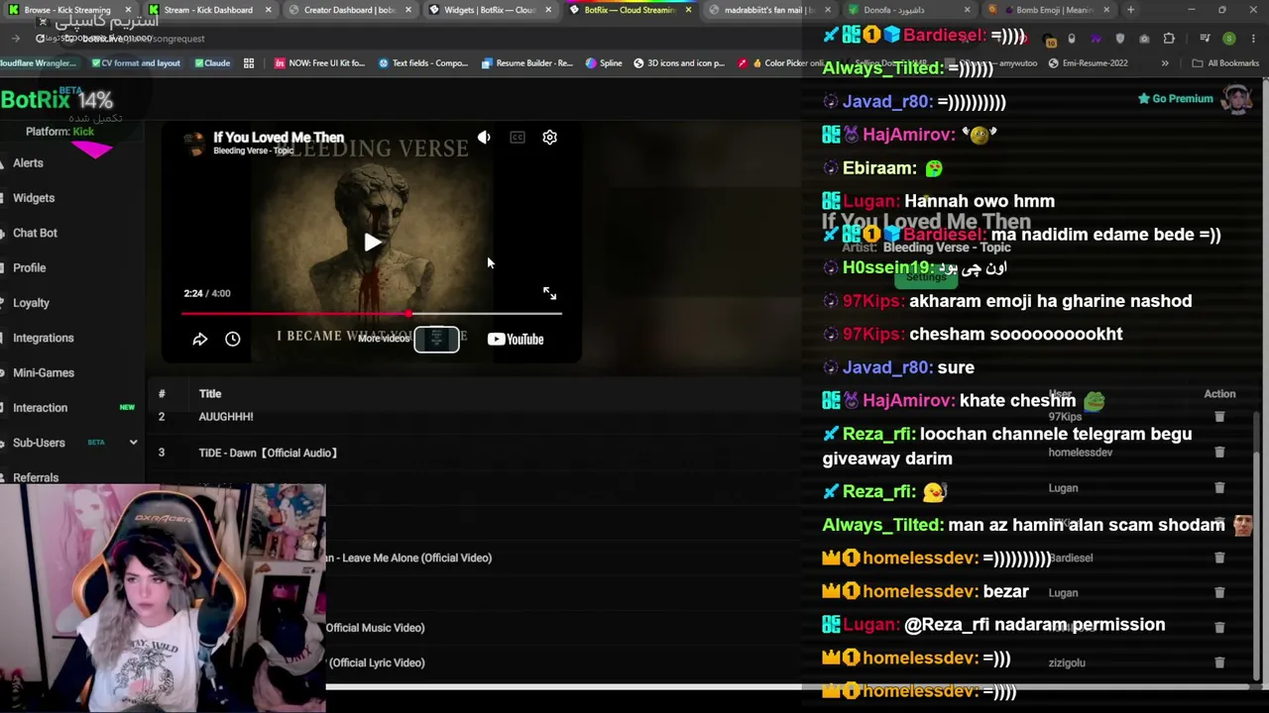Viewport: 1269px width, 713px height.
Task: Play the If You Loved Me Then video
Action: point(372,243)
